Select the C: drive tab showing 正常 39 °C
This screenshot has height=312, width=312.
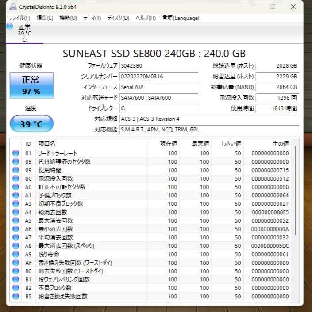[x=24, y=33]
